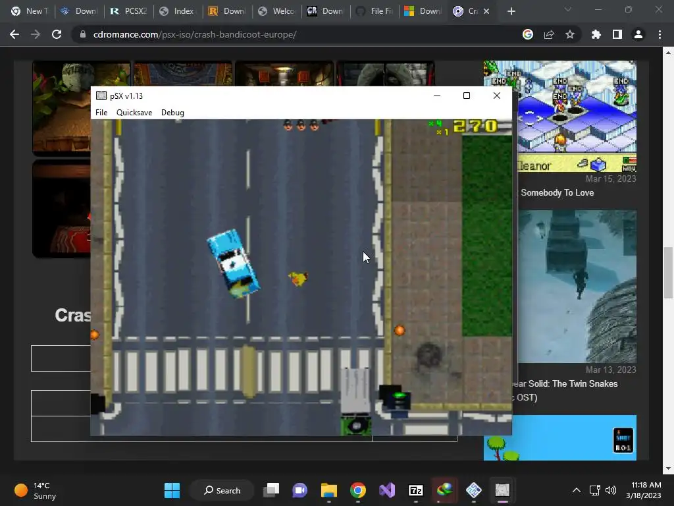
Task: Open the colorful ball app on taskbar
Action: pyautogui.click(x=444, y=490)
